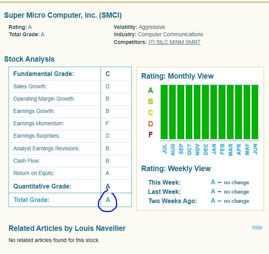This screenshot has width=269, height=254.
Task: Click the Earnings Surprises label
Action: pyautogui.click(x=37, y=136)
